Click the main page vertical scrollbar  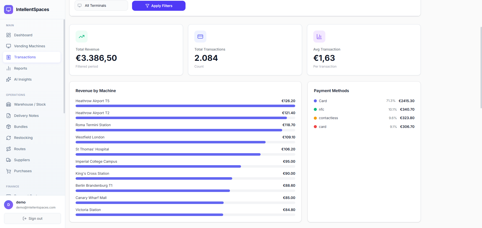point(481,68)
